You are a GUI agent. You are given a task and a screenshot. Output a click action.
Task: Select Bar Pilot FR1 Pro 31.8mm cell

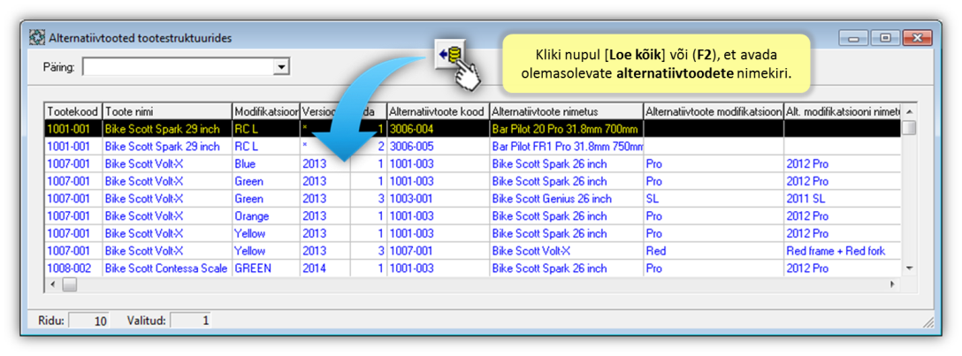[566, 147]
